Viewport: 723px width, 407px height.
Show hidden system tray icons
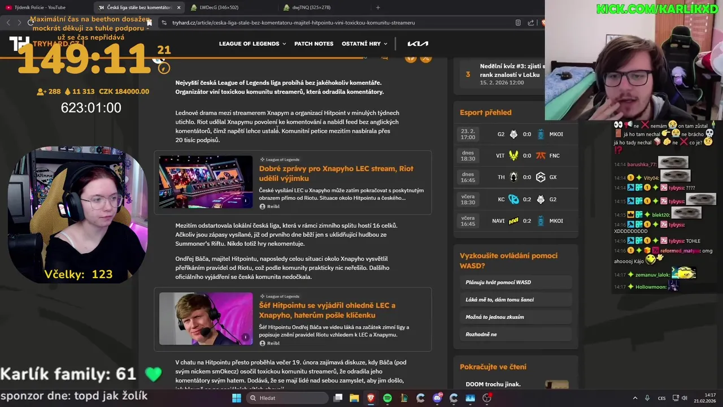click(x=635, y=398)
